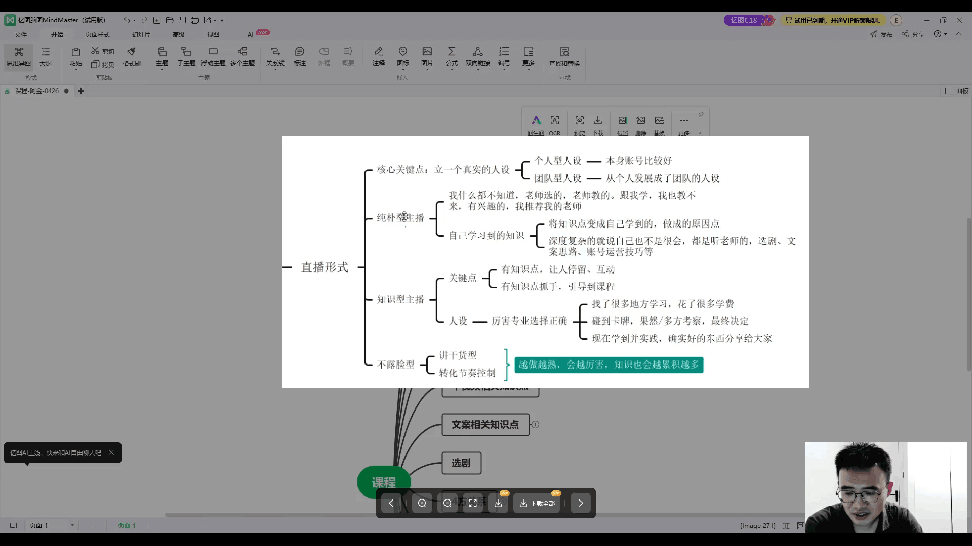
Task: Add a new page at bottom
Action: [x=93, y=526]
